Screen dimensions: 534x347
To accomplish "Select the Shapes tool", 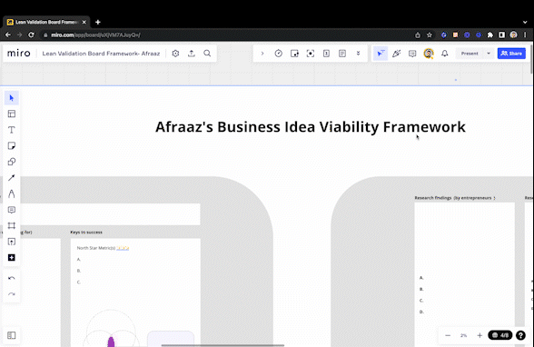I will pyautogui.click(x=12, y=162).
